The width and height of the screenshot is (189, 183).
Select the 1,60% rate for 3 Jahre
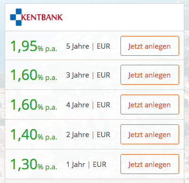click(34, 75)
